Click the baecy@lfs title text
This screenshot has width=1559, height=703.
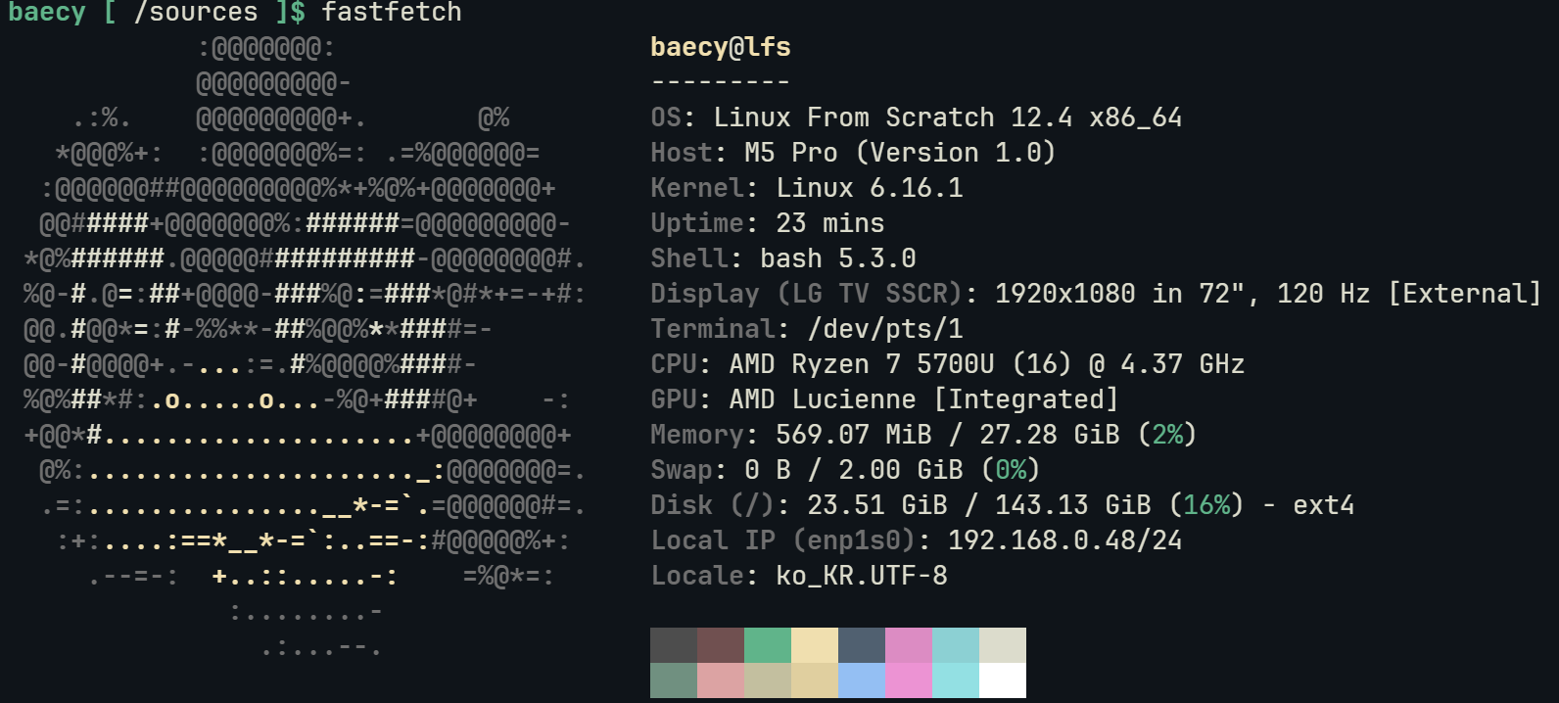click(x=720, y=47)
